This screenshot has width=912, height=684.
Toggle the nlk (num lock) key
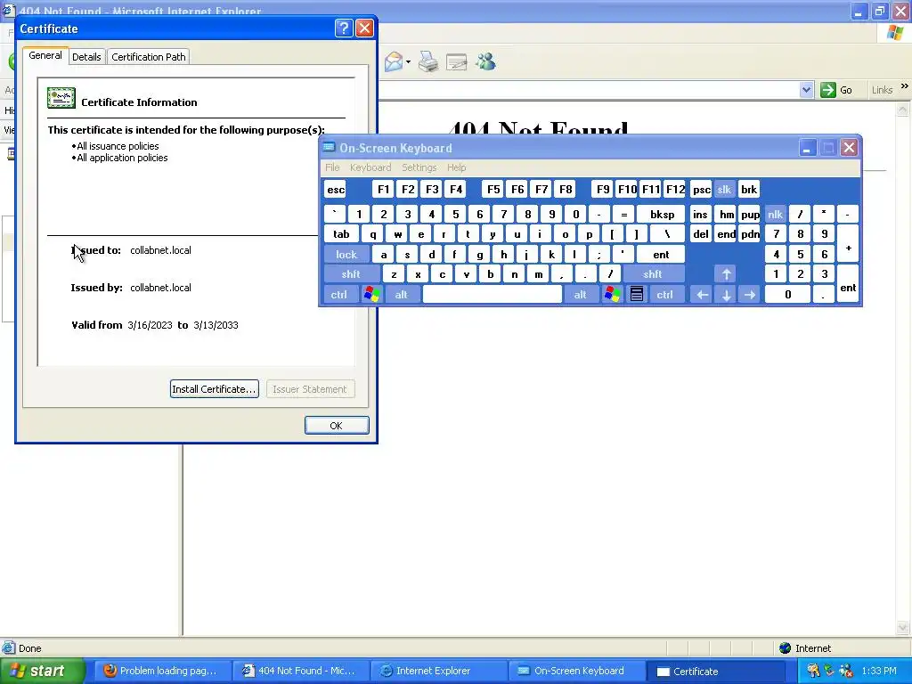point(776,214)
